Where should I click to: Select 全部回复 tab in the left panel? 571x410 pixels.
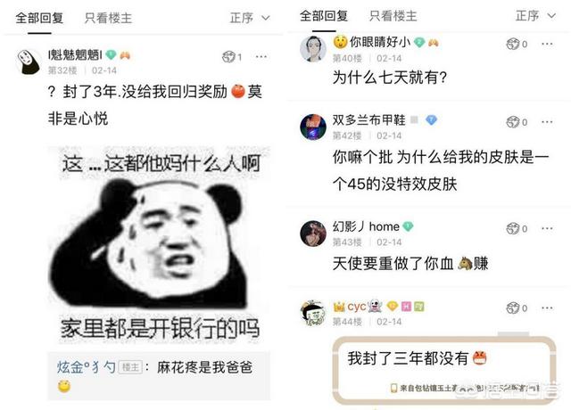coord(39,18)
